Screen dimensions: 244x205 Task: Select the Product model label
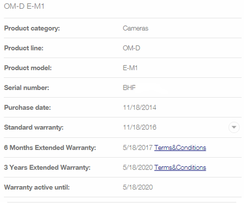pos(28,68)
